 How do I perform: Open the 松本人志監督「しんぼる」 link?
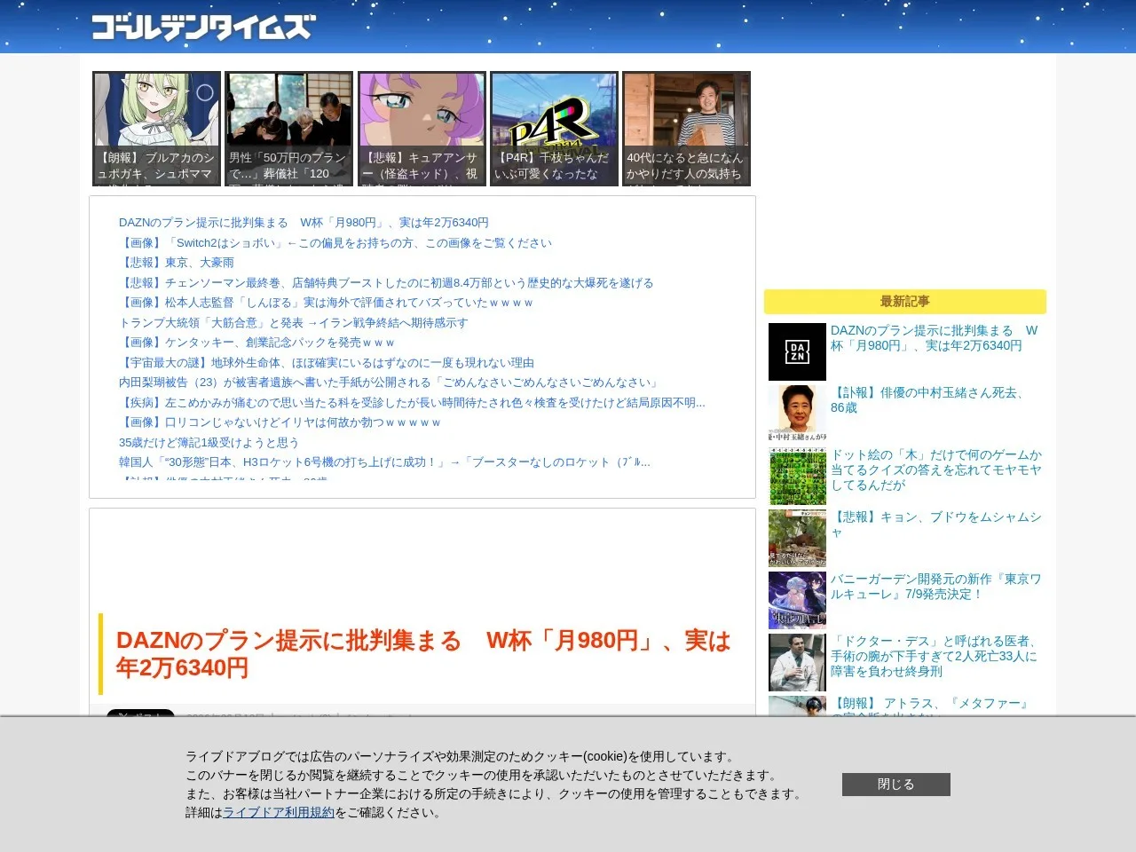[x=327, y=303]
